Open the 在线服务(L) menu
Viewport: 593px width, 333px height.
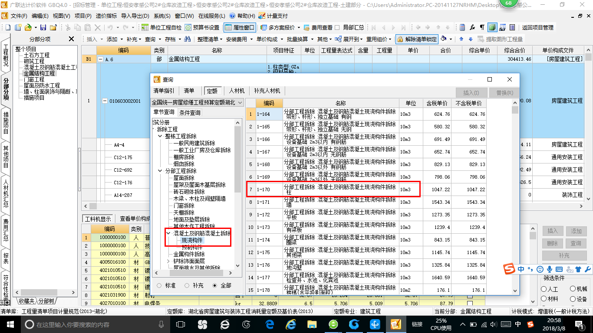(211, 16)
